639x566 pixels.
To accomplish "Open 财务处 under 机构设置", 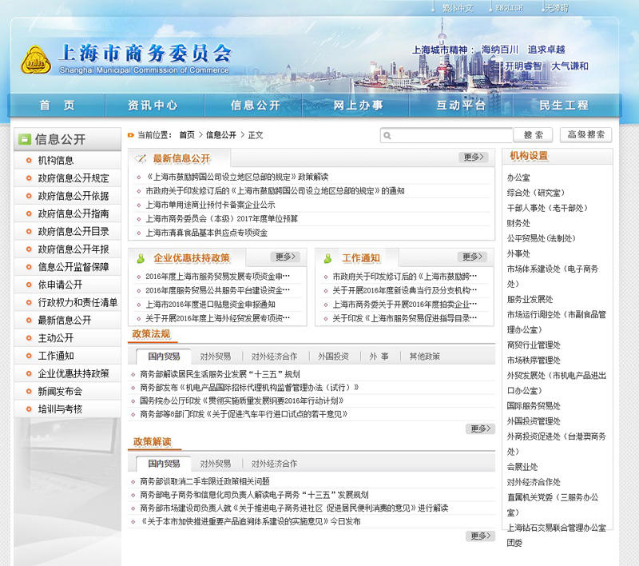I will pos(518,223).
